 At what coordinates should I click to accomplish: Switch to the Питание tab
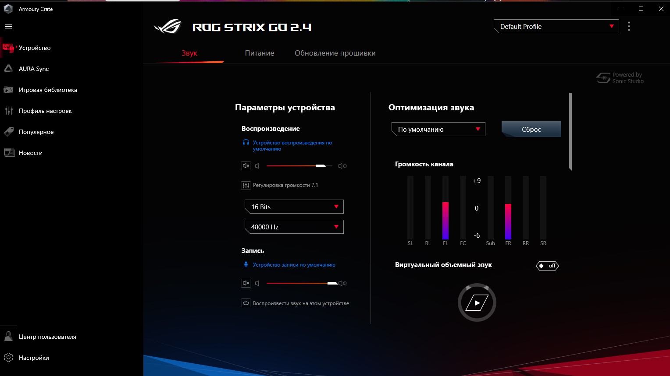point(260,53)
